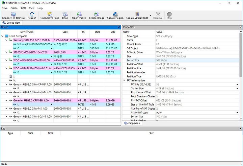Open the FAT Bits value dropdown
The height and width of the screenshot is (166, 243).
237,85
